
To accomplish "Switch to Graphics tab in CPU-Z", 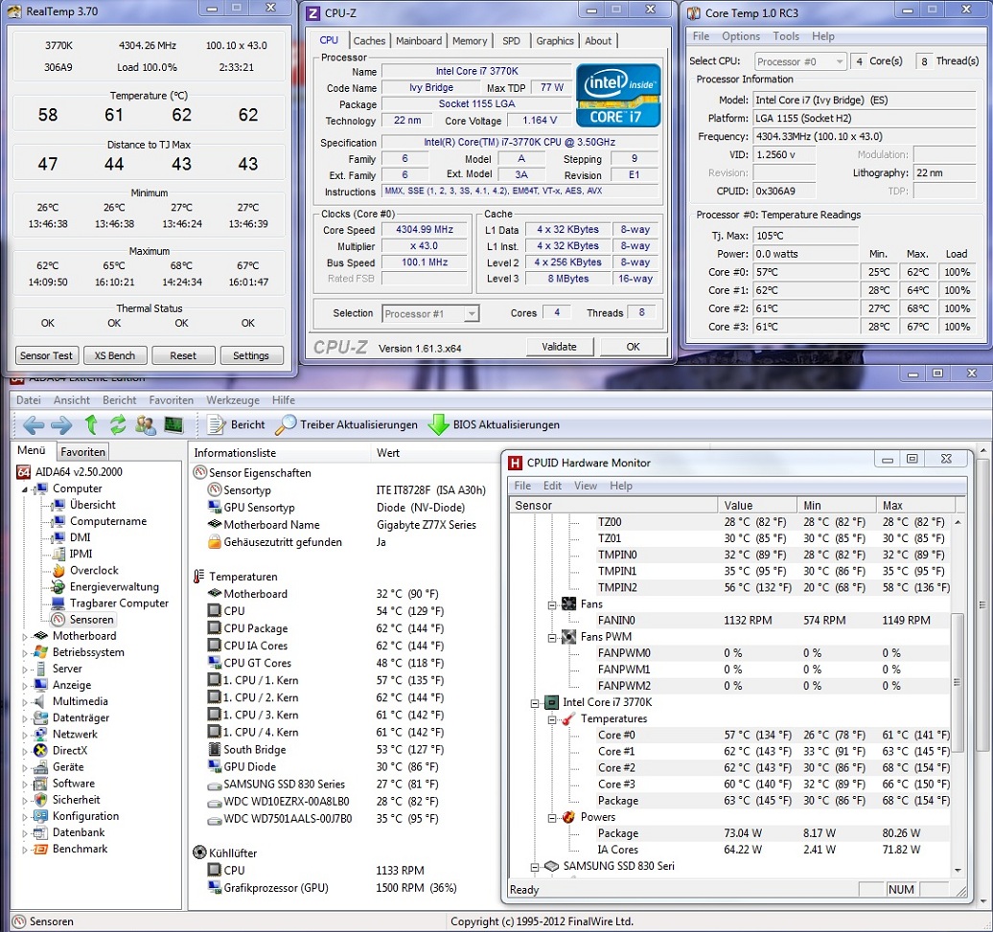I will (555, 41).
